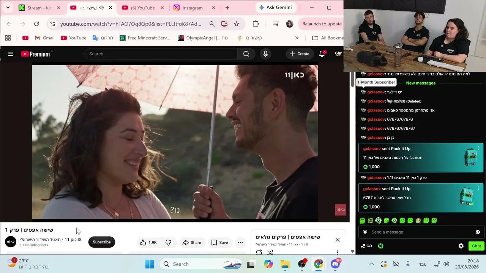The width and height of the screenshot is (486, 273).
Task: Open the RAW account avatar menu
Action: [338, 54]
